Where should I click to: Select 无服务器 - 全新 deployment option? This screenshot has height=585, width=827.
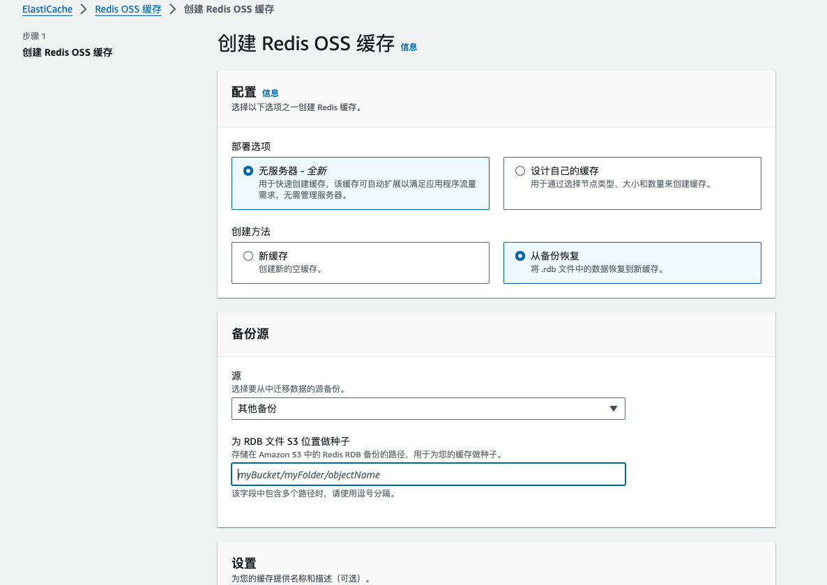361,183
